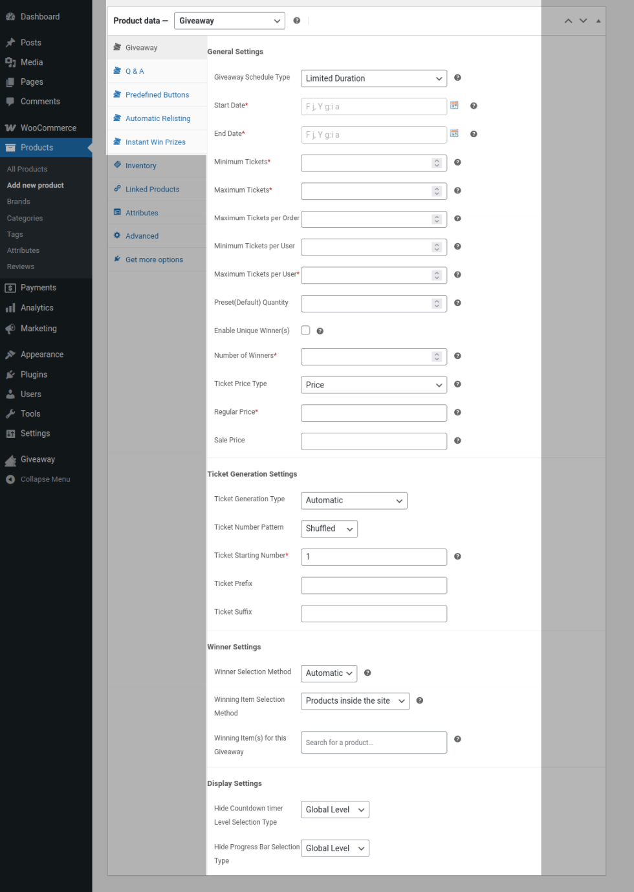This screenshot has height=892, width=634.
Task: Open Hide Progress Bar Selection dropdown
Action: click(x=335, y=849)
